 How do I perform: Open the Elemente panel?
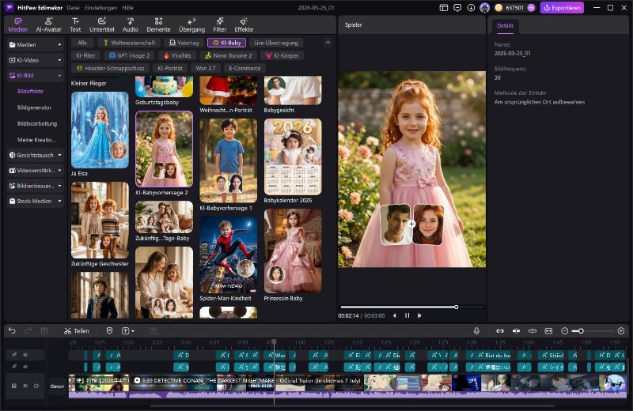[158, 25]
